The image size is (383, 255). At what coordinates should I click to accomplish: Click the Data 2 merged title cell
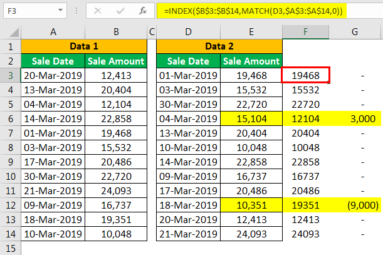(x=219, y=46)
